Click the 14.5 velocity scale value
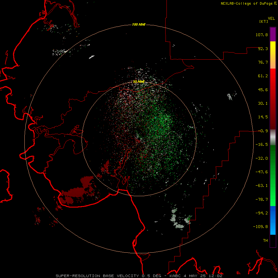This screenshot has width=278, height=278. click(x=263, y=117)
